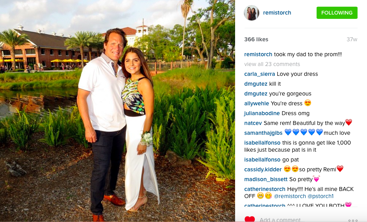
Task: Click the red heart like icon
Action: [x=250, y=219]
